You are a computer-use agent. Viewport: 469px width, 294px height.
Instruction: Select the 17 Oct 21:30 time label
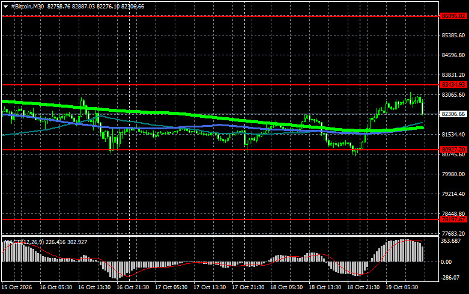coord(248,287)
